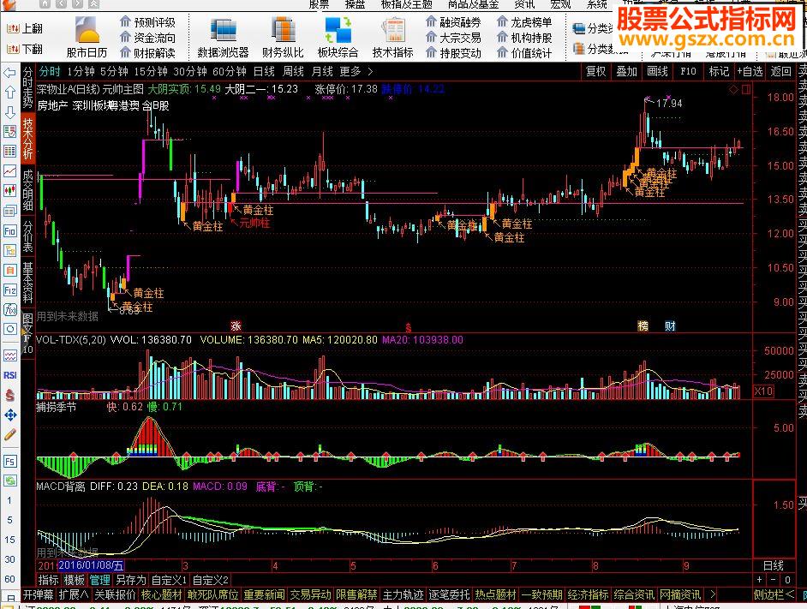
Task: Switch to 周线 period tab
Action: click(293, 72)
